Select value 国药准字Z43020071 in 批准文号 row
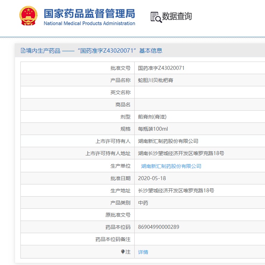 (161, 68)
